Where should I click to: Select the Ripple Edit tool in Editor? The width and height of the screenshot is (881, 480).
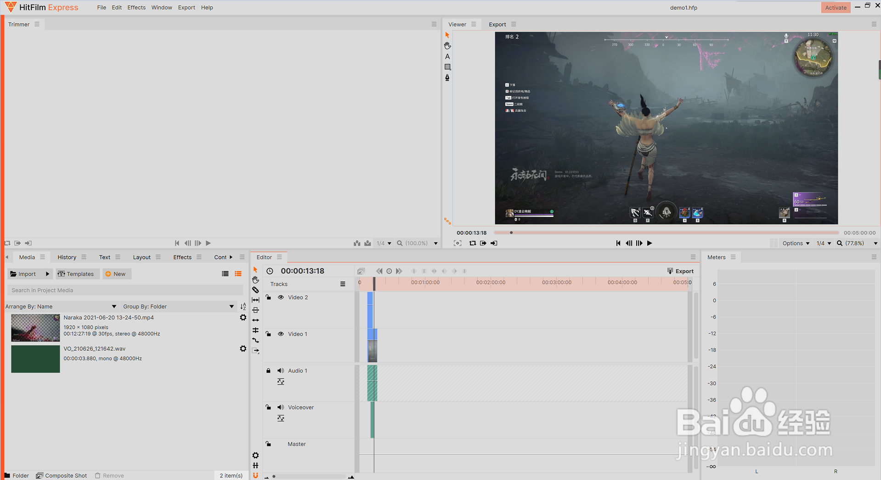255,320
